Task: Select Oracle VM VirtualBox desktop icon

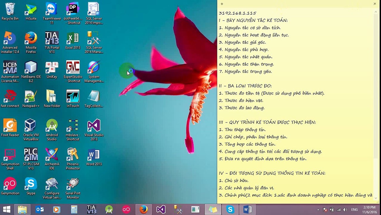Action: click(x=31, y=130)
